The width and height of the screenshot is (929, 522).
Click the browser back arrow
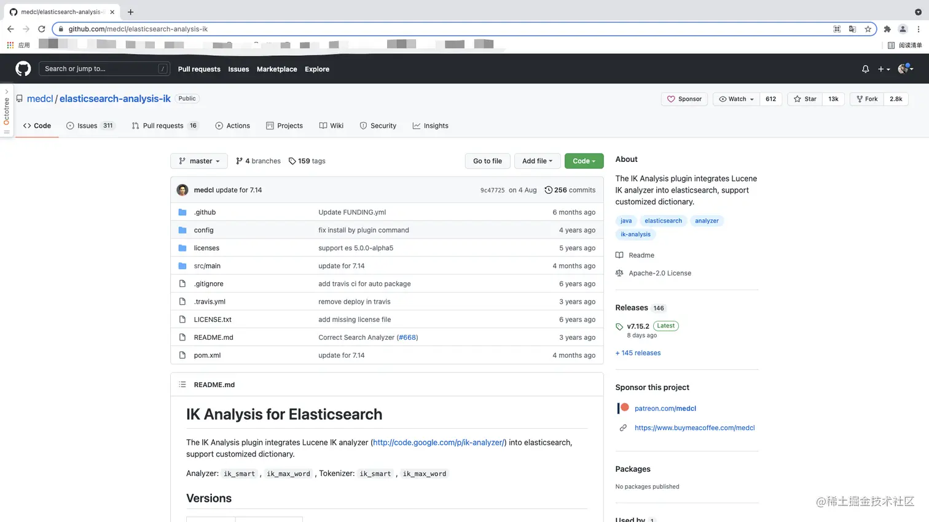(x=10, y=29)
